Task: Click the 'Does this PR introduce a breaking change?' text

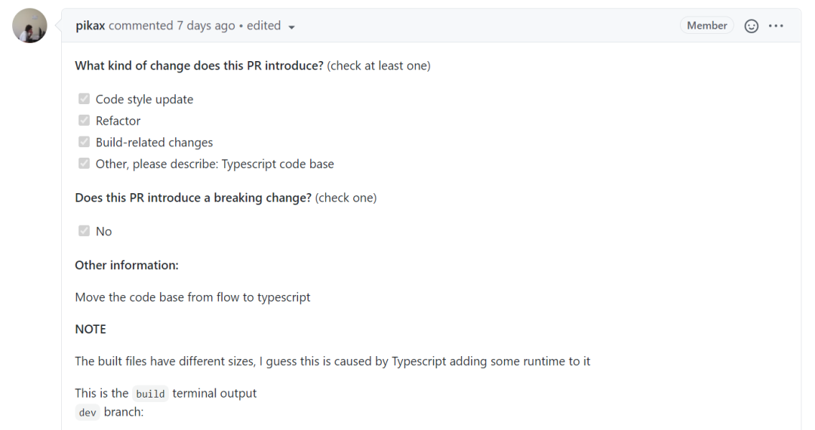Action: [x=193, y=198]
